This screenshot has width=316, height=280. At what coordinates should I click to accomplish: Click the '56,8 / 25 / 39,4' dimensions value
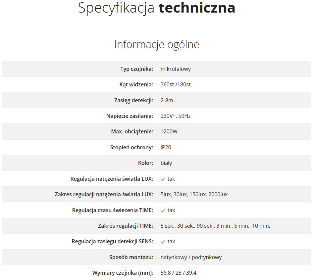coord(178,273)
